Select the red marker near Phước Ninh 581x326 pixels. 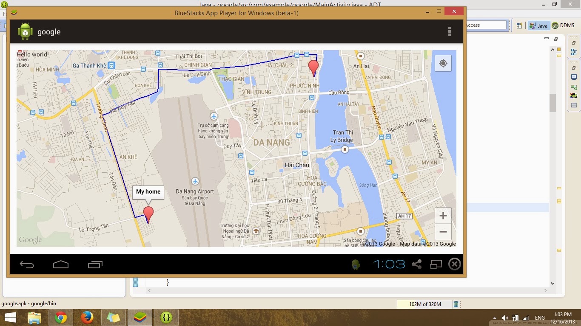click(x=313, y=68)
